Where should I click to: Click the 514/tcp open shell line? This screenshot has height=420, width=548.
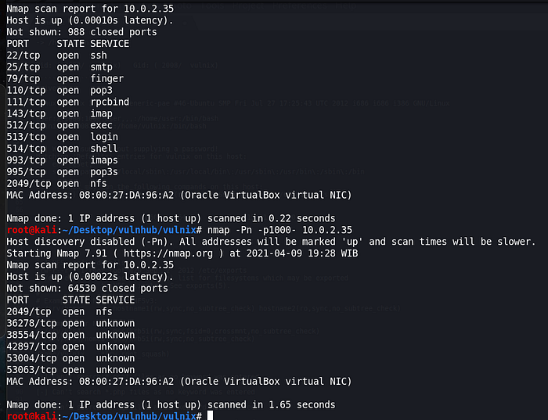tap(65, 149)
